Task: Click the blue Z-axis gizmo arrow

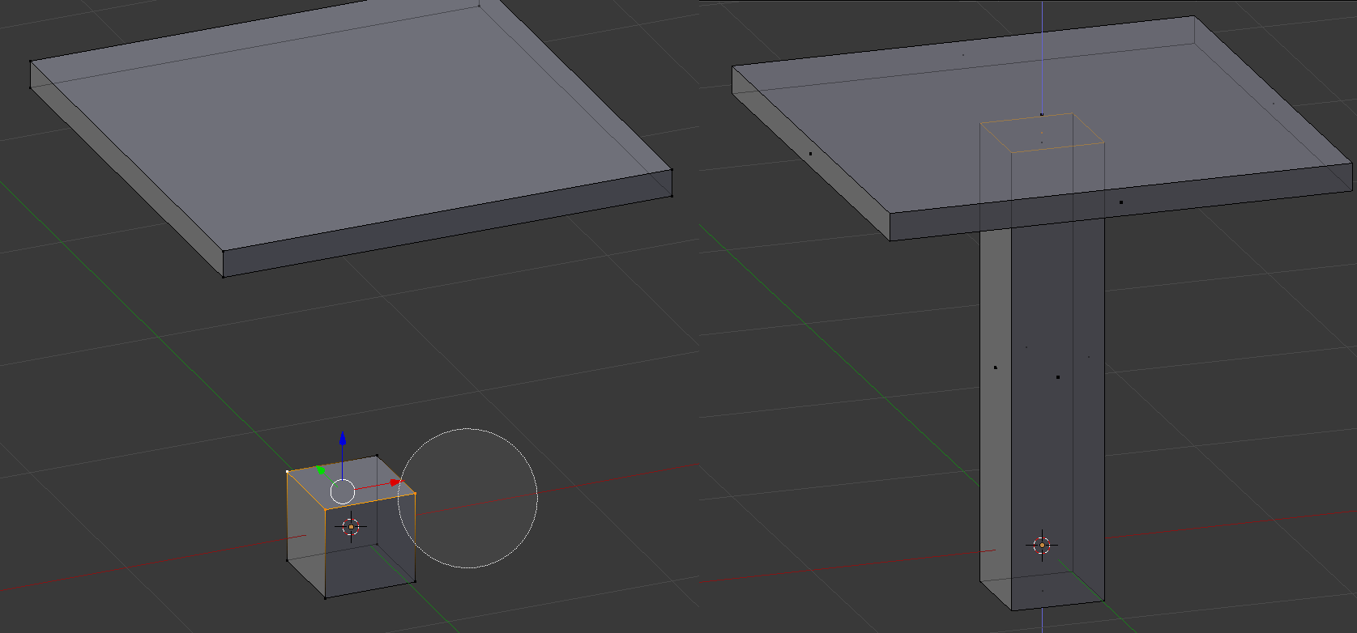Action: 343,440
